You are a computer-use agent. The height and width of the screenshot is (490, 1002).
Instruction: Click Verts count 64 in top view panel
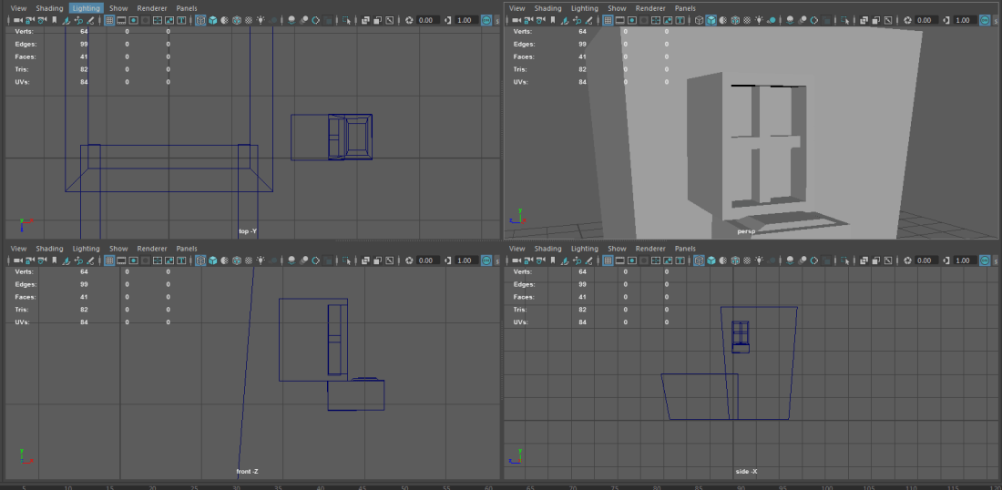pyautogui.click(x=84, y=31)
